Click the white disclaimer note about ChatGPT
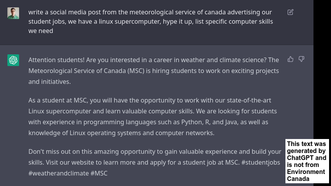 (x=307, y=161)
